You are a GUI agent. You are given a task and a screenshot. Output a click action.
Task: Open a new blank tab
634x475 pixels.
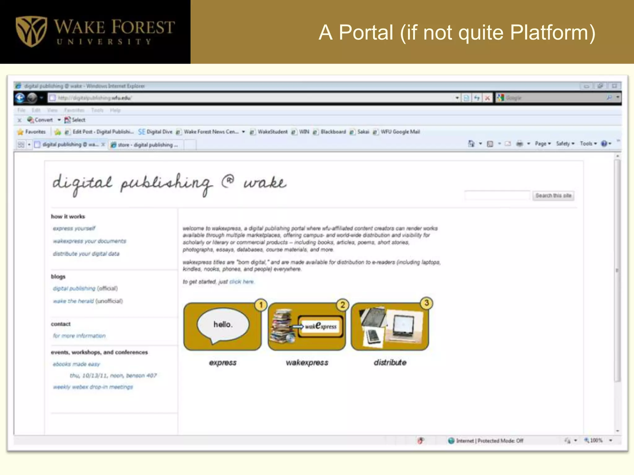[190, 145]
